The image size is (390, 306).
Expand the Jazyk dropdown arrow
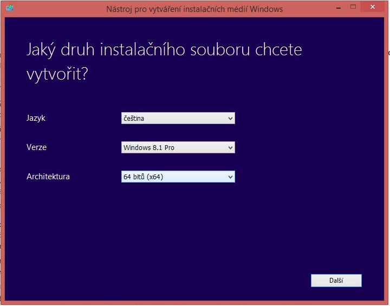tap(230, 118)
